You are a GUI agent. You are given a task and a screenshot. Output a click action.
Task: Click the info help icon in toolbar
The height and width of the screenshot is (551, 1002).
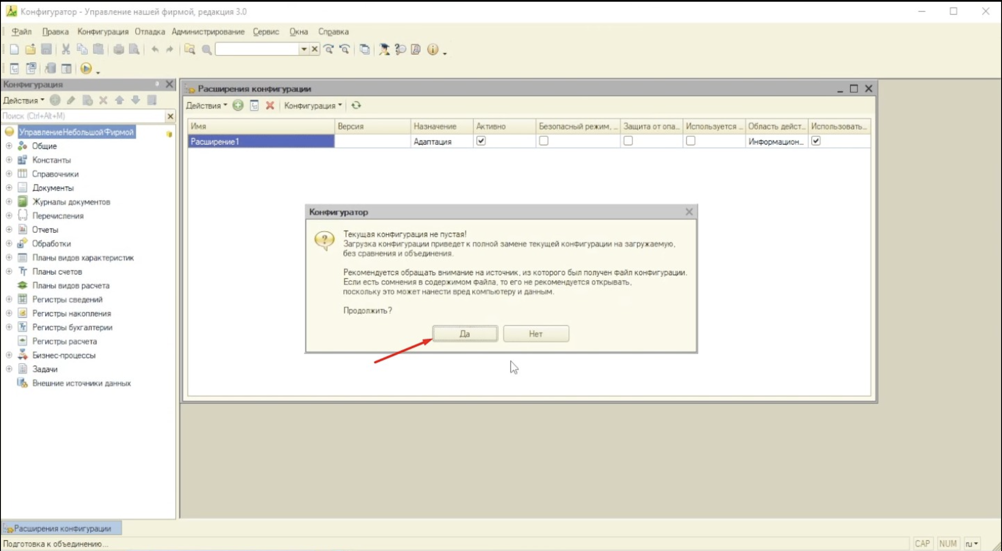tap(433, 49)
